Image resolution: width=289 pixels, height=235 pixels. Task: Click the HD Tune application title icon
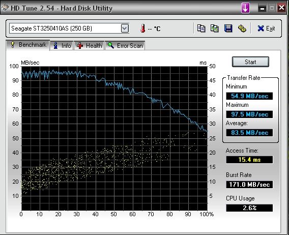5,8
